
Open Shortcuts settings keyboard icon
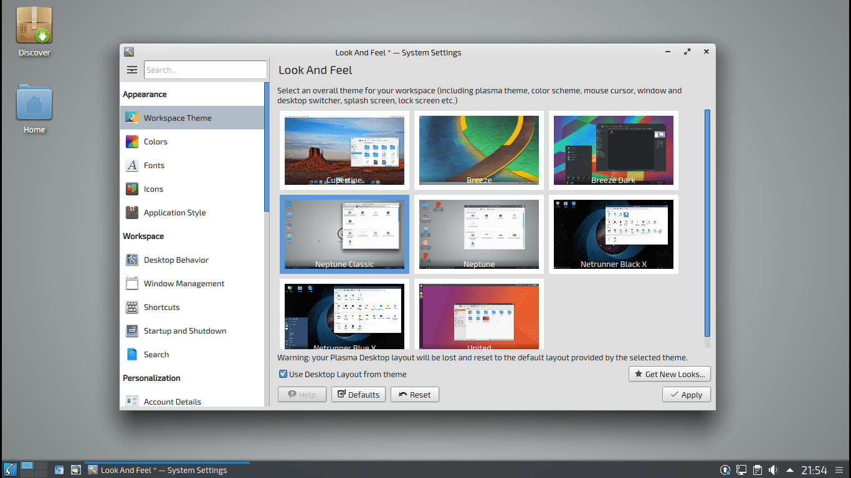[131, 307]
